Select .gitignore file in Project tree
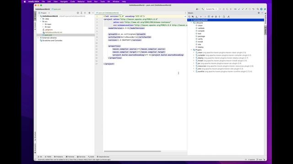The image size is (293, 164). click(49, 30)
